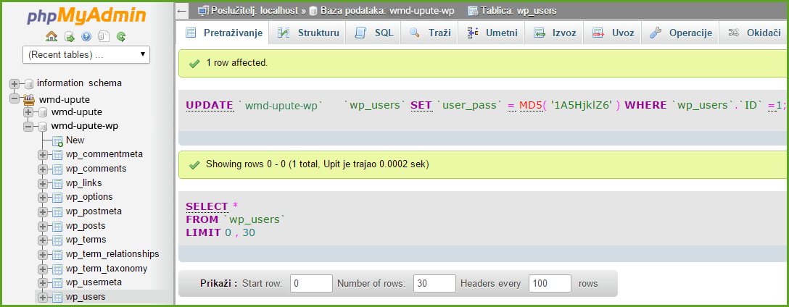Collapse the wmd-upute group node

(14, 98)
